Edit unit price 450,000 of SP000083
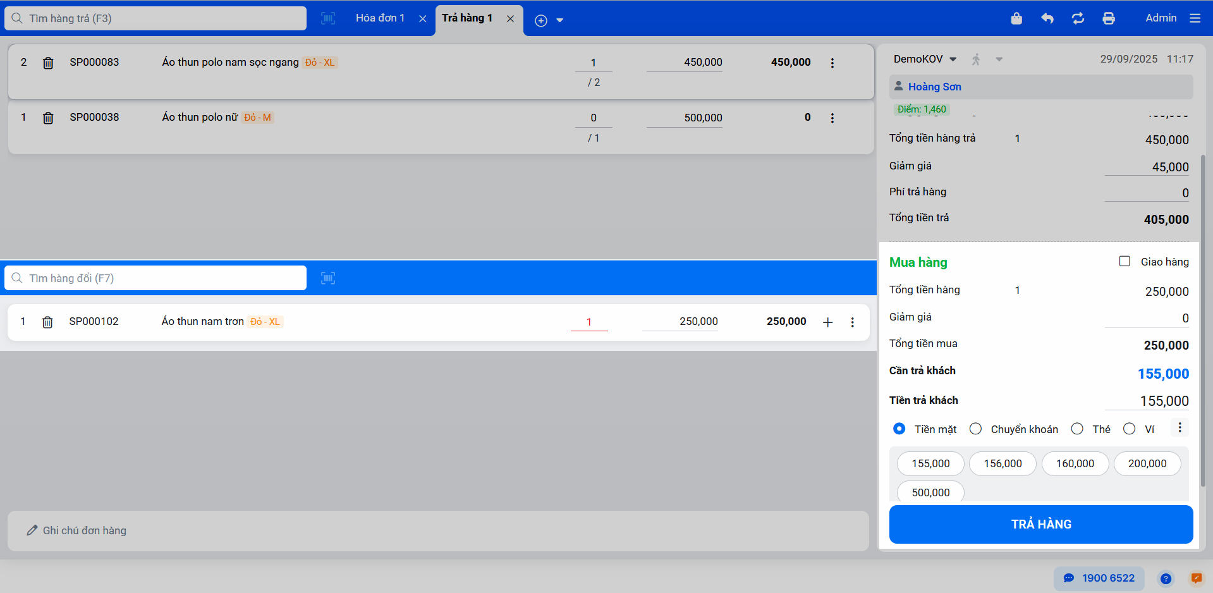 coord(685,63)
